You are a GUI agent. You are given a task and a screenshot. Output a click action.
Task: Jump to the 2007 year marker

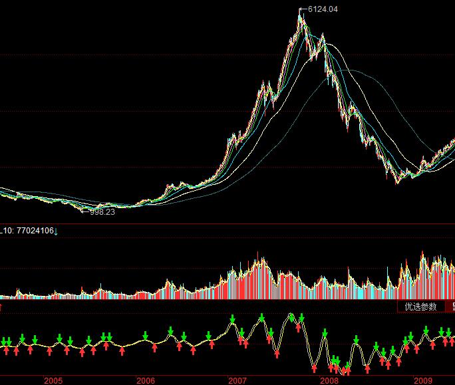pyautogui.click(x=237, y=380)
